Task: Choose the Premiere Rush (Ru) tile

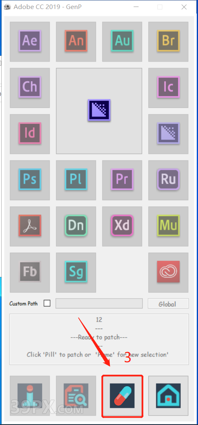Action: pyautogui.click(x=168, y=180)
